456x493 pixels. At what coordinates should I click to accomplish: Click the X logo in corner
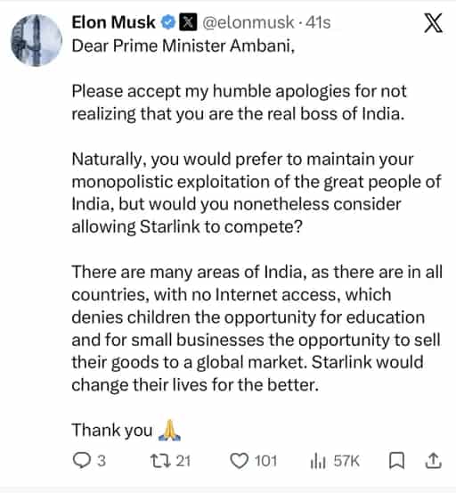434,23
